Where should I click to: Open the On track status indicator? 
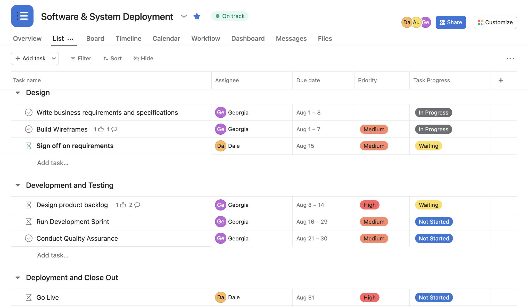click(x=229, y=16)
